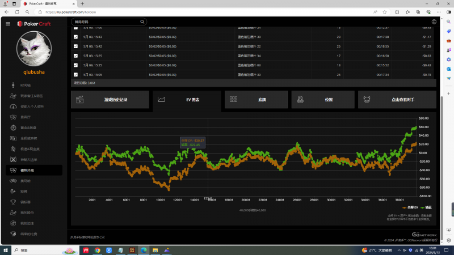Click the 位置 position button

[x=322, y=100]
